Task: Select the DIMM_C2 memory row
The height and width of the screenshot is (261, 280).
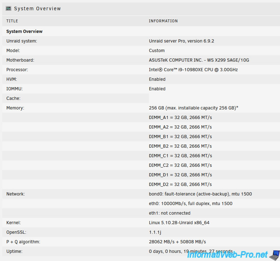Action: click(x=180, y=165)
